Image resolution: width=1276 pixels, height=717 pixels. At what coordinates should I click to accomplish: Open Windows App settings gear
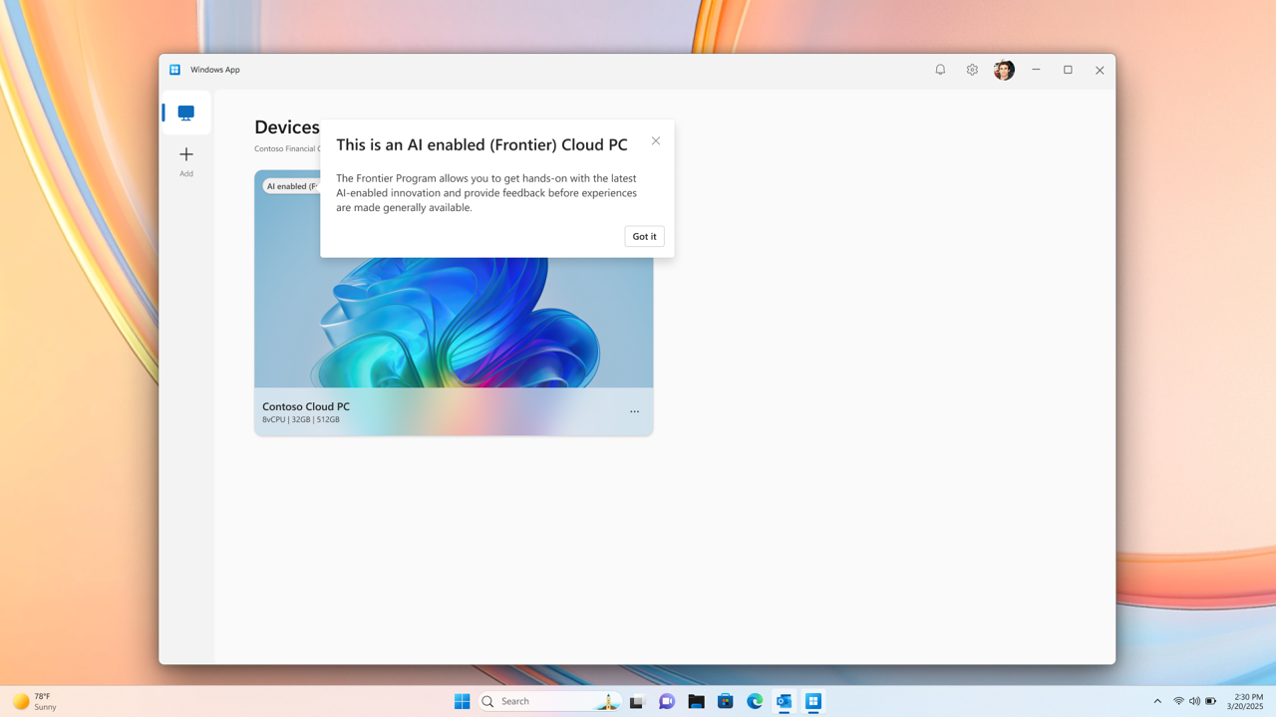click(x=971, y=70)
